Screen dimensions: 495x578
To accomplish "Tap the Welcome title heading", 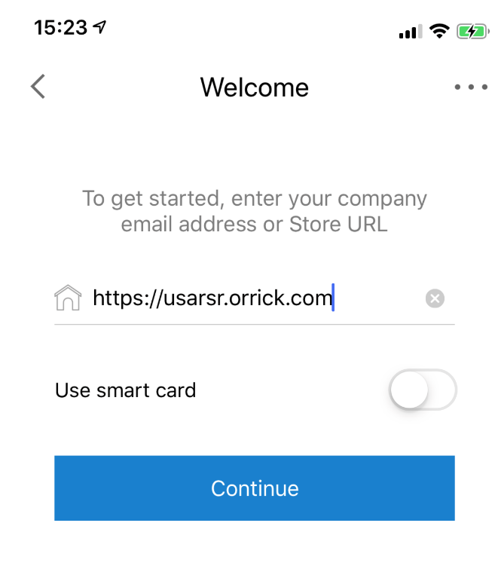I will pos(255,87).
